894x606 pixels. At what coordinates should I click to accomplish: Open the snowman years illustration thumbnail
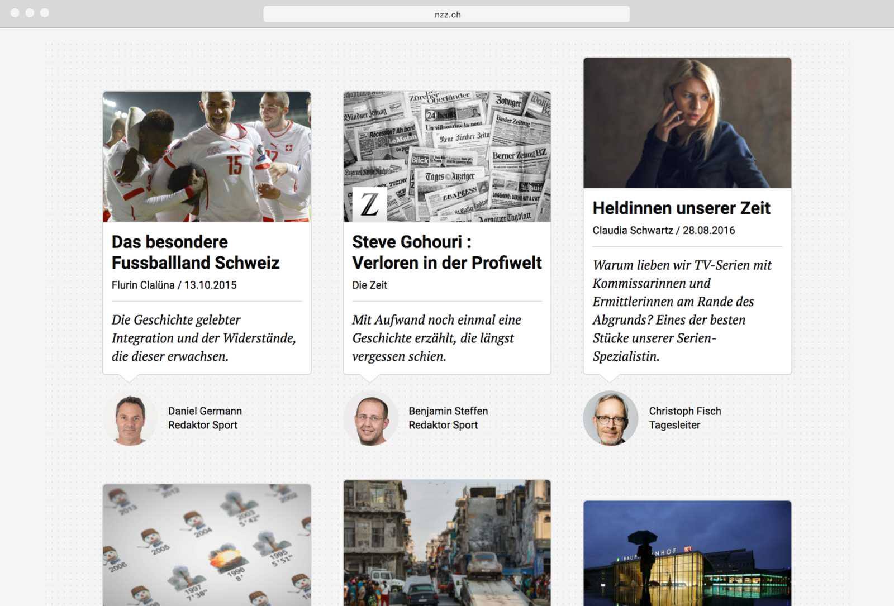click(207, 545)
